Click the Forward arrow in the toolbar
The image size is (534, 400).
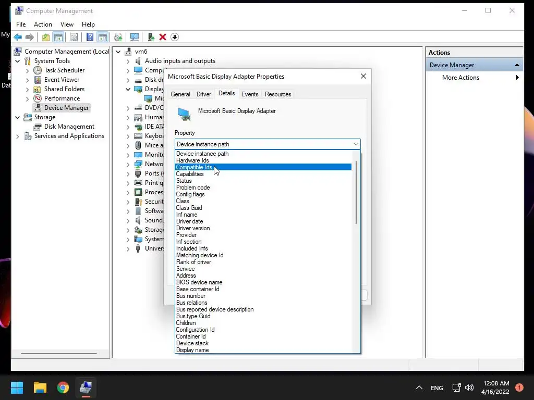click(30, 37)
